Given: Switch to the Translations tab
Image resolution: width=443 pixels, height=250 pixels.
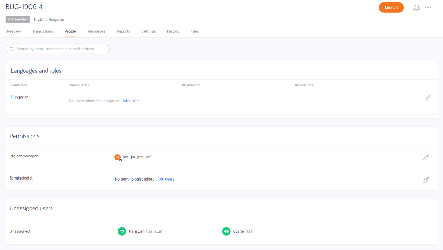Looking at the screenshot, I should coord(42,31).
